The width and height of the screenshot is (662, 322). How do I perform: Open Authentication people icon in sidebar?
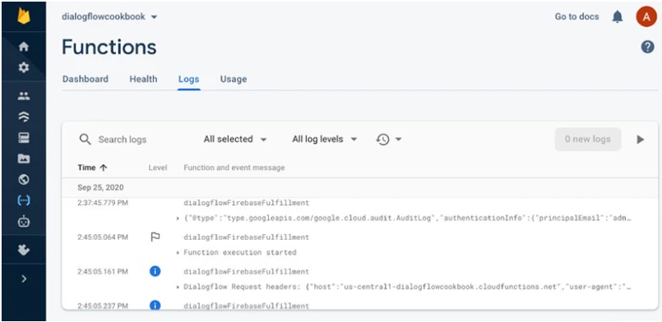24,96
